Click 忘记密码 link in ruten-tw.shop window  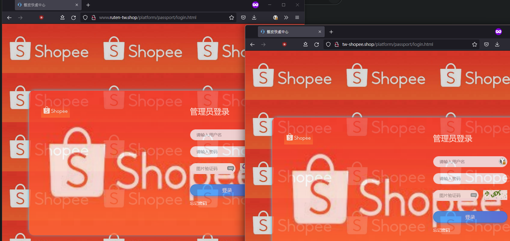click(198, 203)
